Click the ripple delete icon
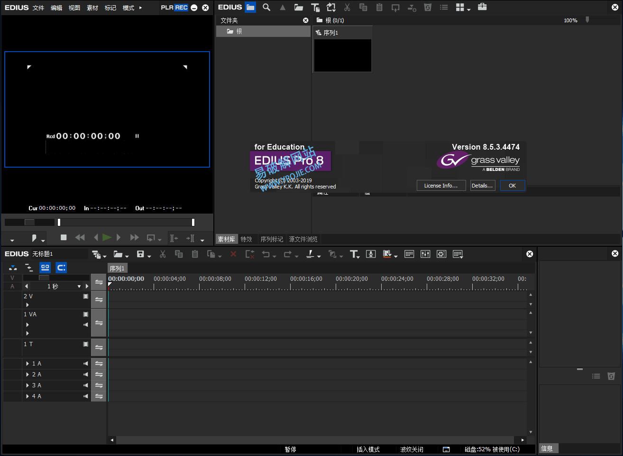 [x=250, y=254]
